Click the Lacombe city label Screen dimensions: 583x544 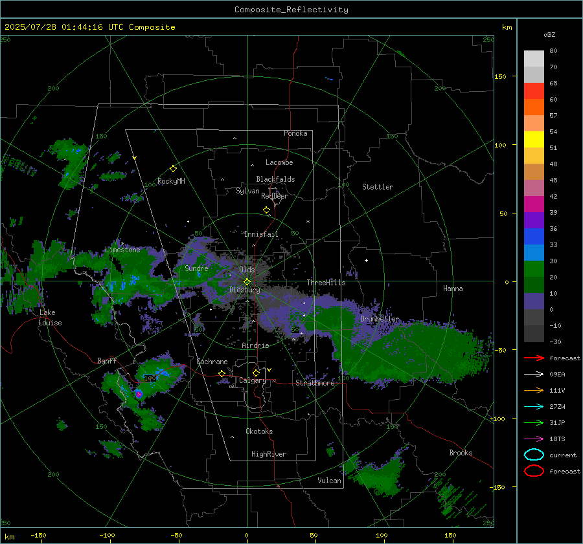point(279,162)
